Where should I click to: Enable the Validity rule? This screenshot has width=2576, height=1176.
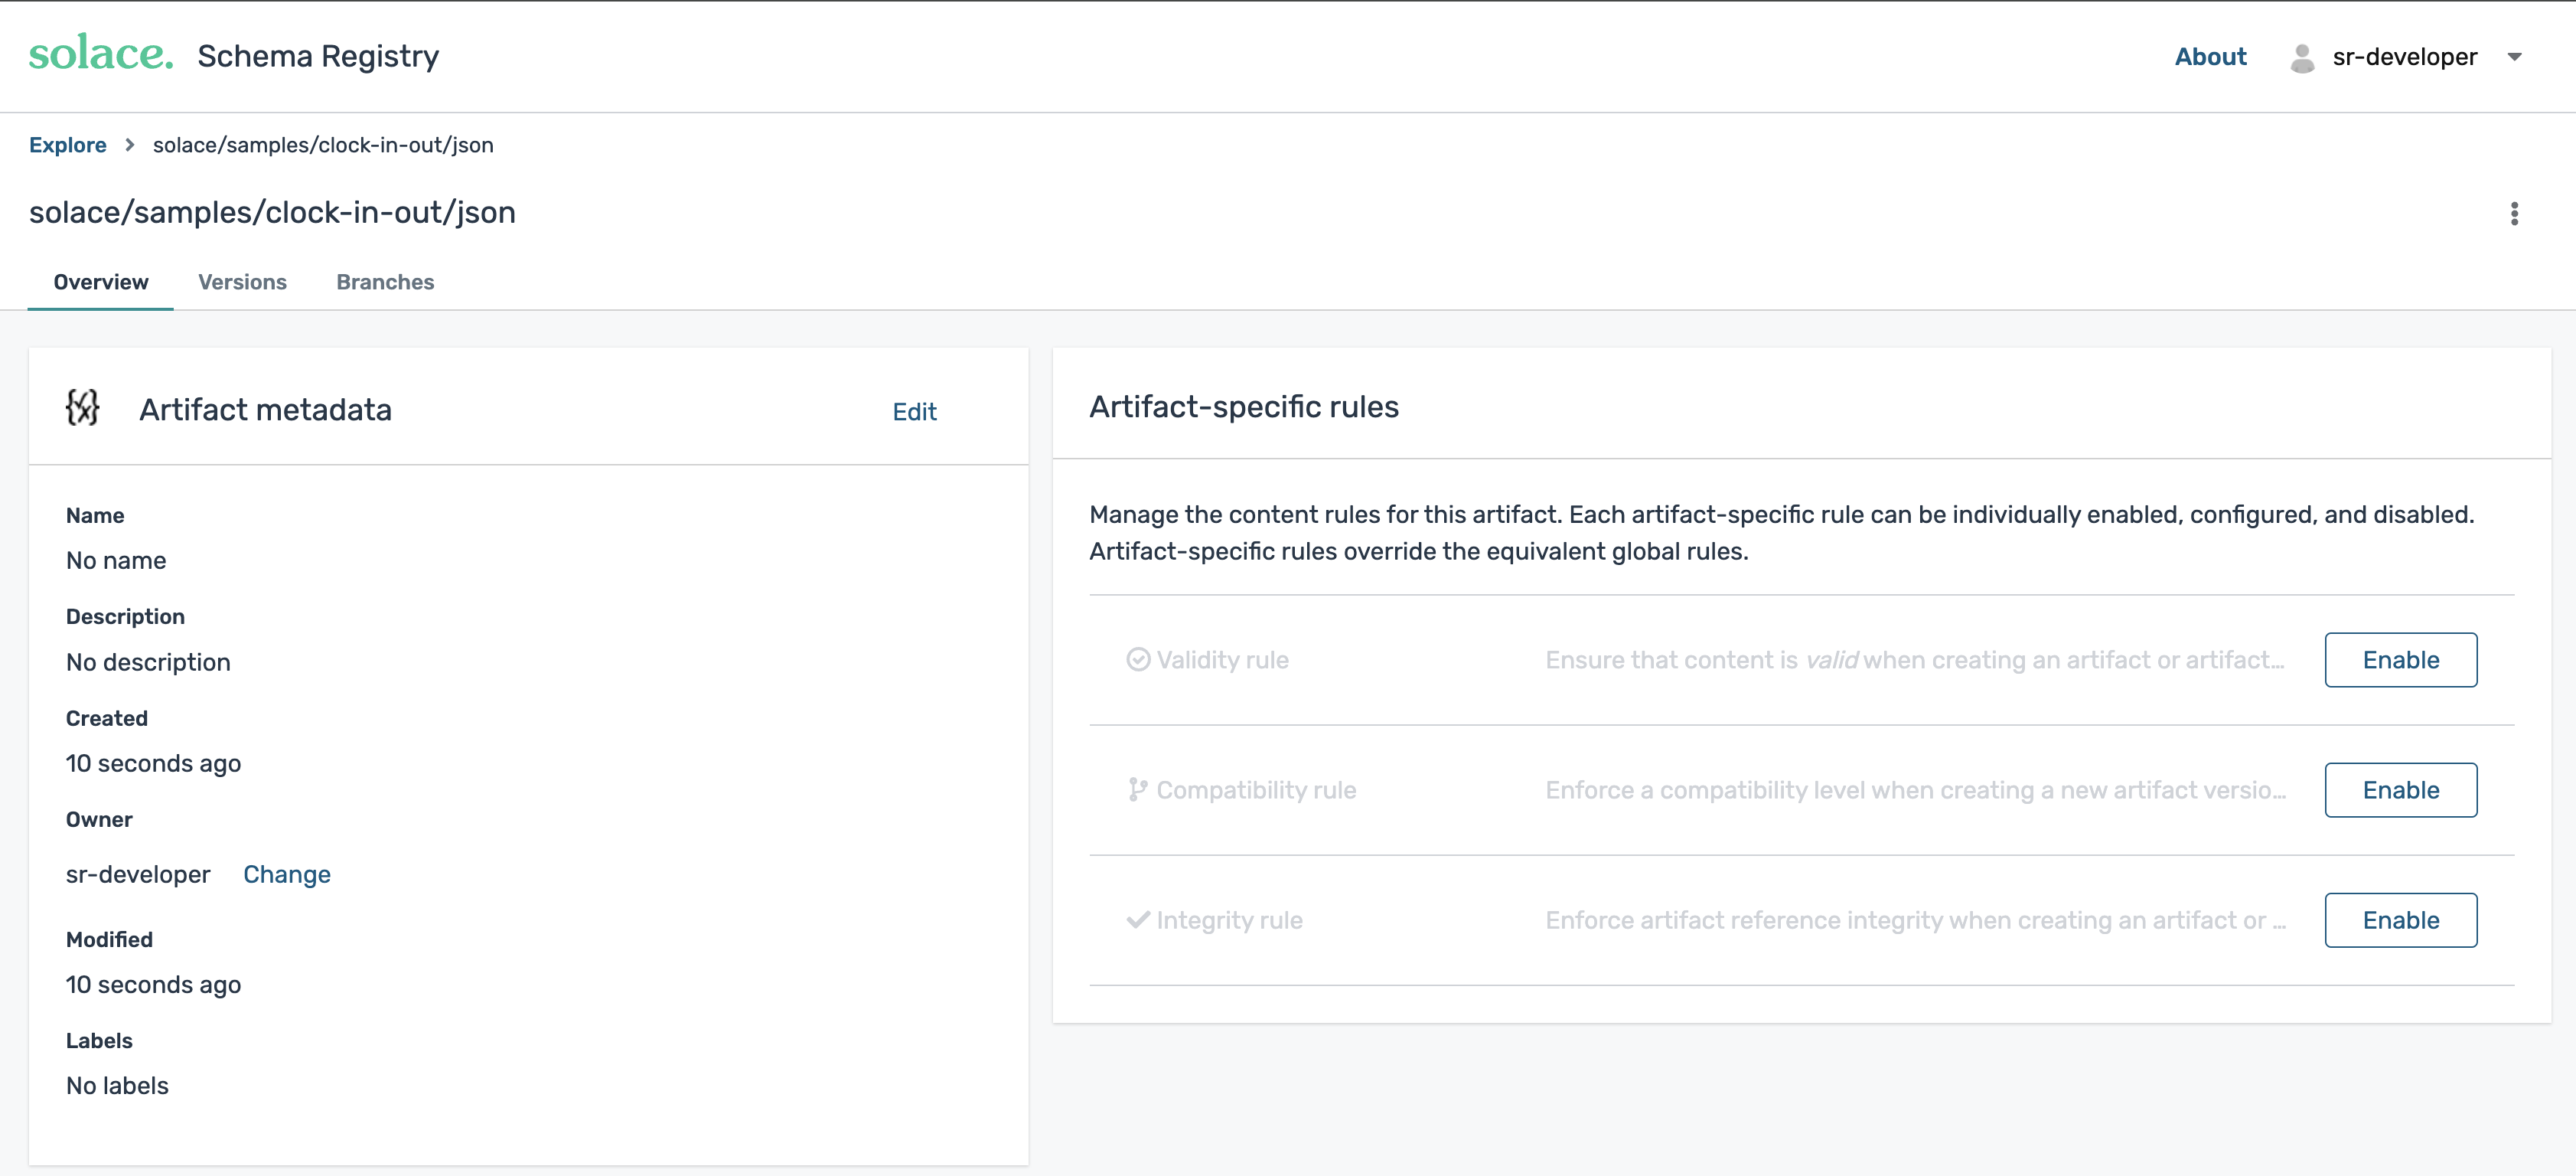pos(2400,660)
